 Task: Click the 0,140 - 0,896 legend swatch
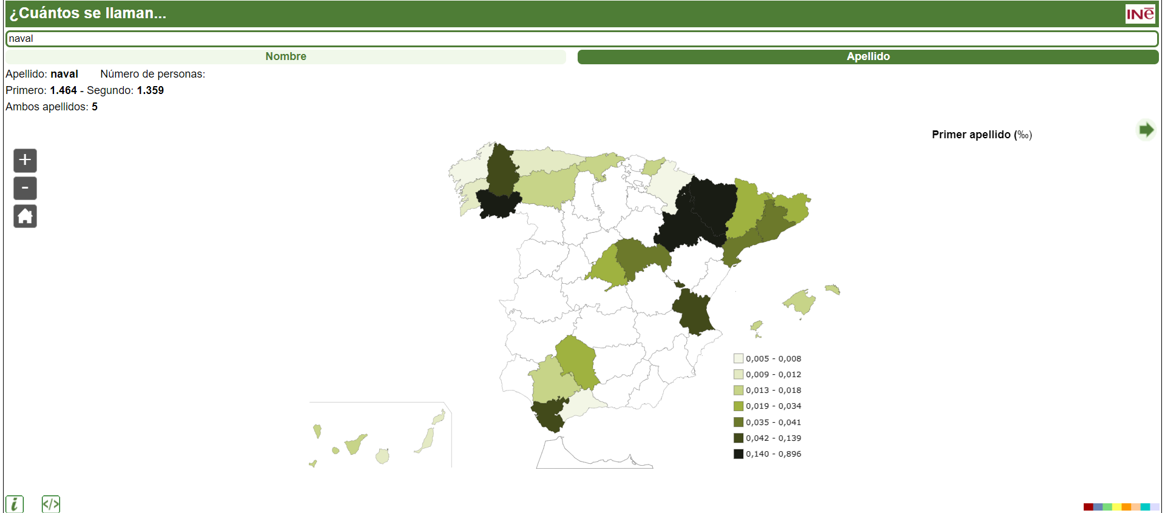pos(738,454)
